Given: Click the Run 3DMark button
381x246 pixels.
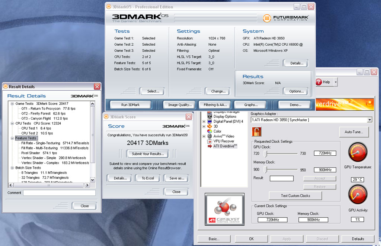Looking at the screenshot, I should (x=131, y=105).
